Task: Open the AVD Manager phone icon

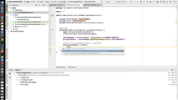Action: pos(167,2)
